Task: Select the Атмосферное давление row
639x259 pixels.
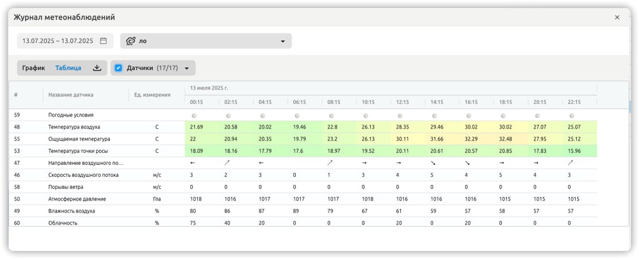Action: point(303,199)
